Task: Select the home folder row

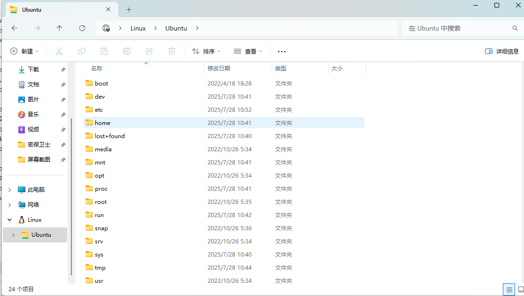Action: (x=224, y=123)
